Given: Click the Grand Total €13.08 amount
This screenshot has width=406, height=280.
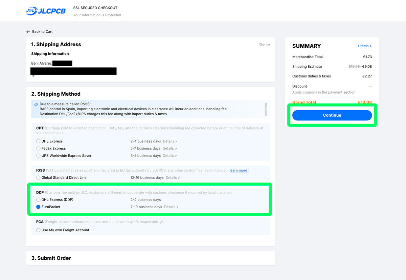Looking at the screenshot, I should click(365, 102).
